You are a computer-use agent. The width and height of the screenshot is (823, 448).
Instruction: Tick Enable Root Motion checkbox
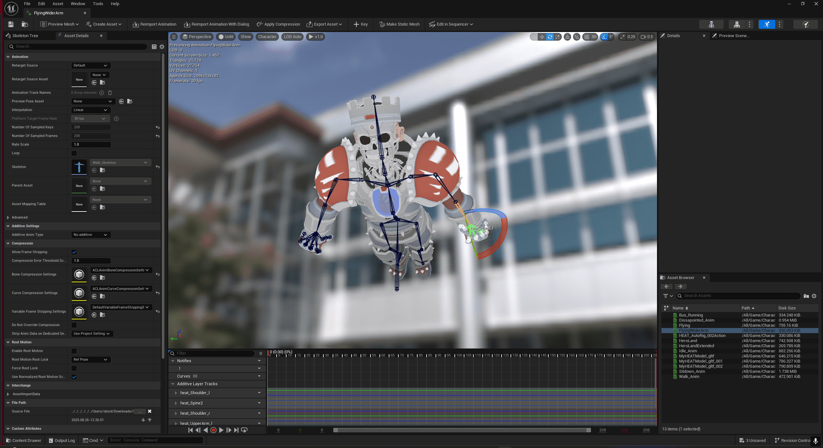[x=74, y=351]
